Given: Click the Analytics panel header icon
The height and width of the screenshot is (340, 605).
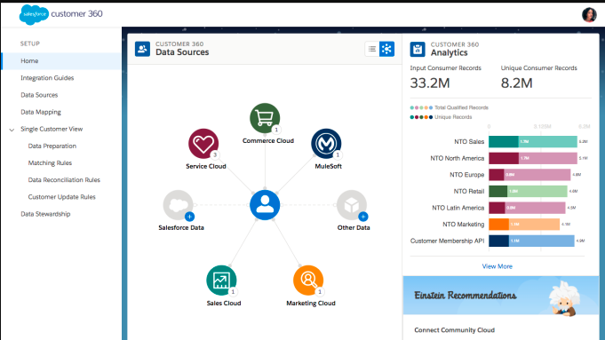Looking at the screenshot, I should point(418,50).
